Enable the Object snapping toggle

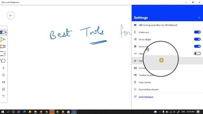pos(197,54)
